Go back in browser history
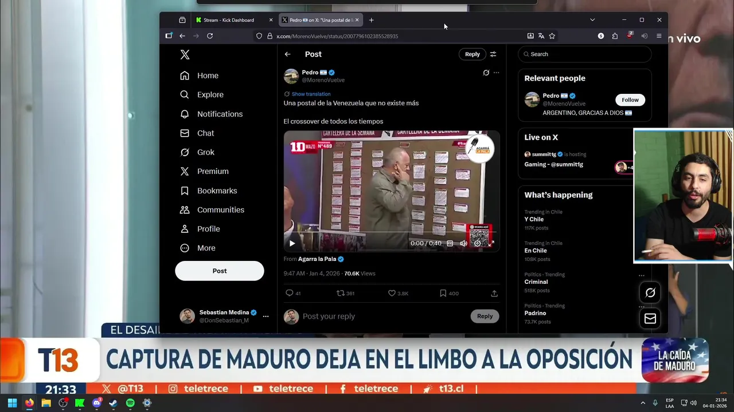 click(182, 36)
